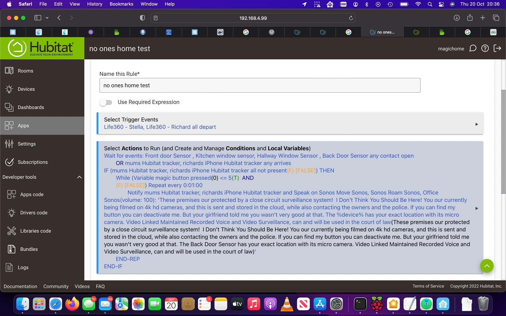Viewport: 506px width, 316px height.
Task: Click the Name this Rule field
Action: click(260, 85)
